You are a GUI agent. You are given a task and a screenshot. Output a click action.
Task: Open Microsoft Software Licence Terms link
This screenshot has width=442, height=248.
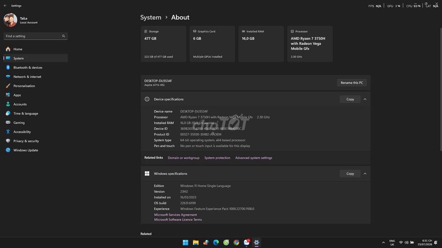point(178,220)
